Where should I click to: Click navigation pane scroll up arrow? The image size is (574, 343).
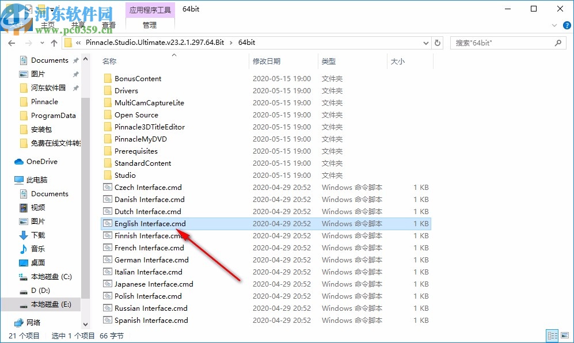tap(85, 59)
